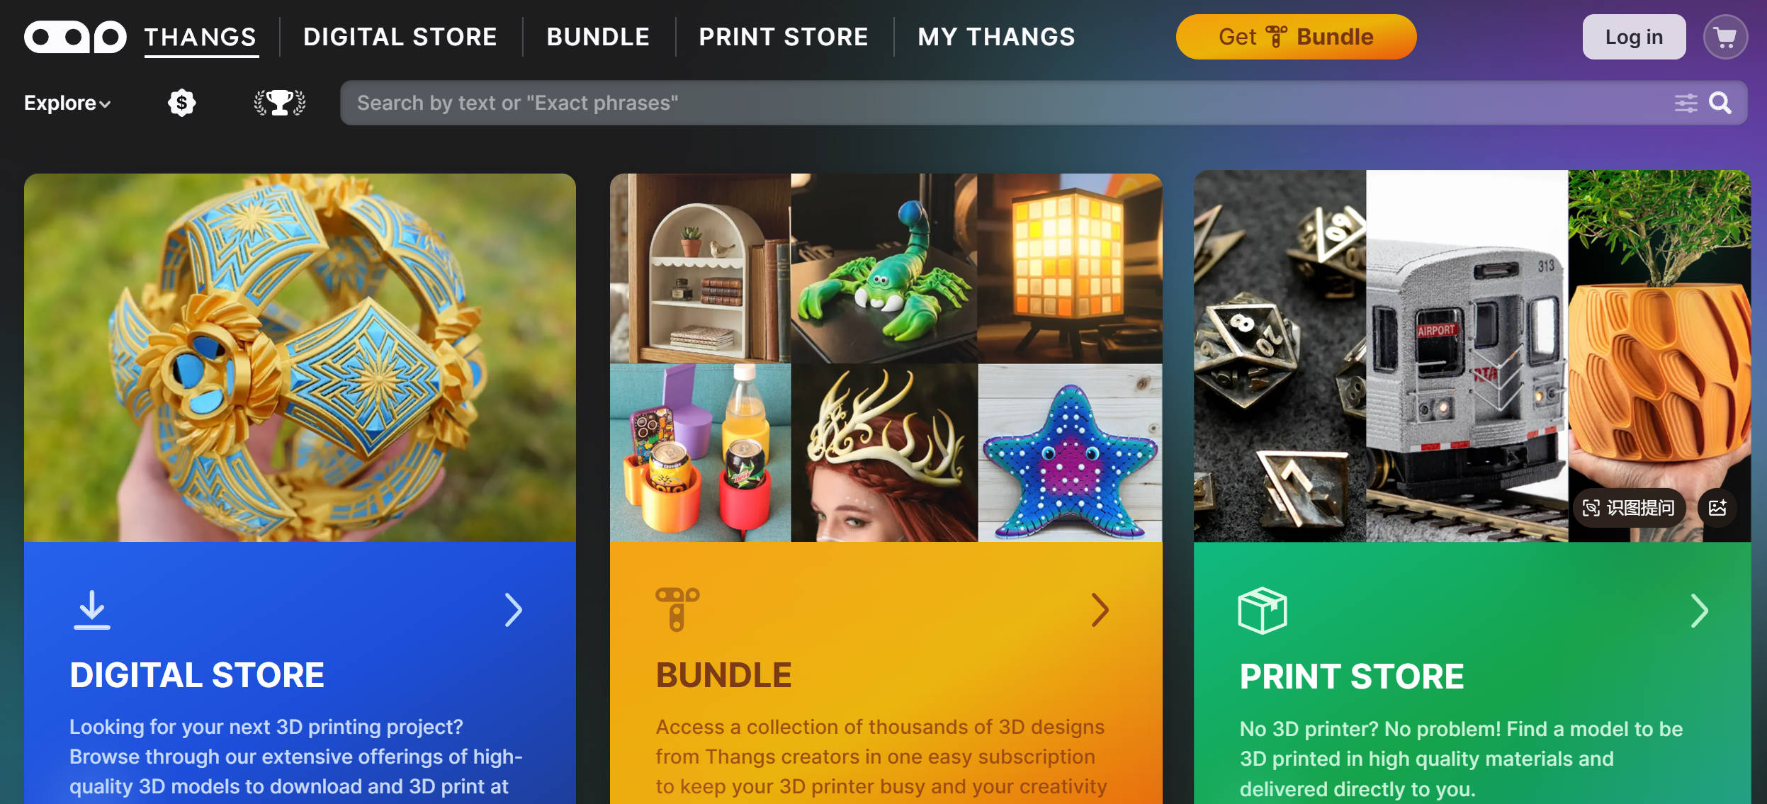This screenshot has width=1767, height=804.
Task: Switch to the DIGITAL STORE tab
Action: (400, 37)
